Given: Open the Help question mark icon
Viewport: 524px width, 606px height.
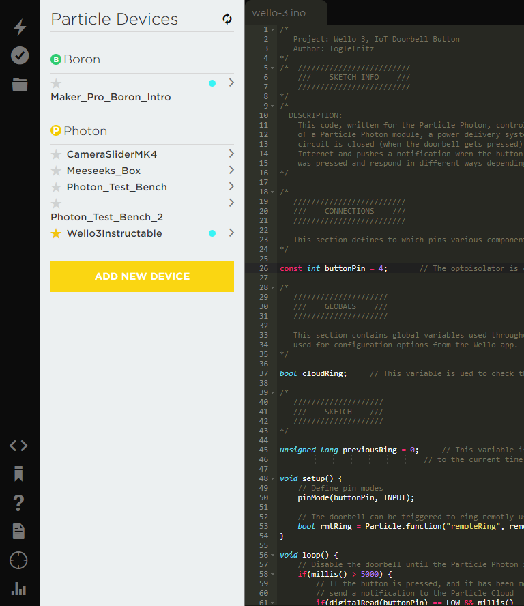Looking at the screenshot, I should (18, 503).
